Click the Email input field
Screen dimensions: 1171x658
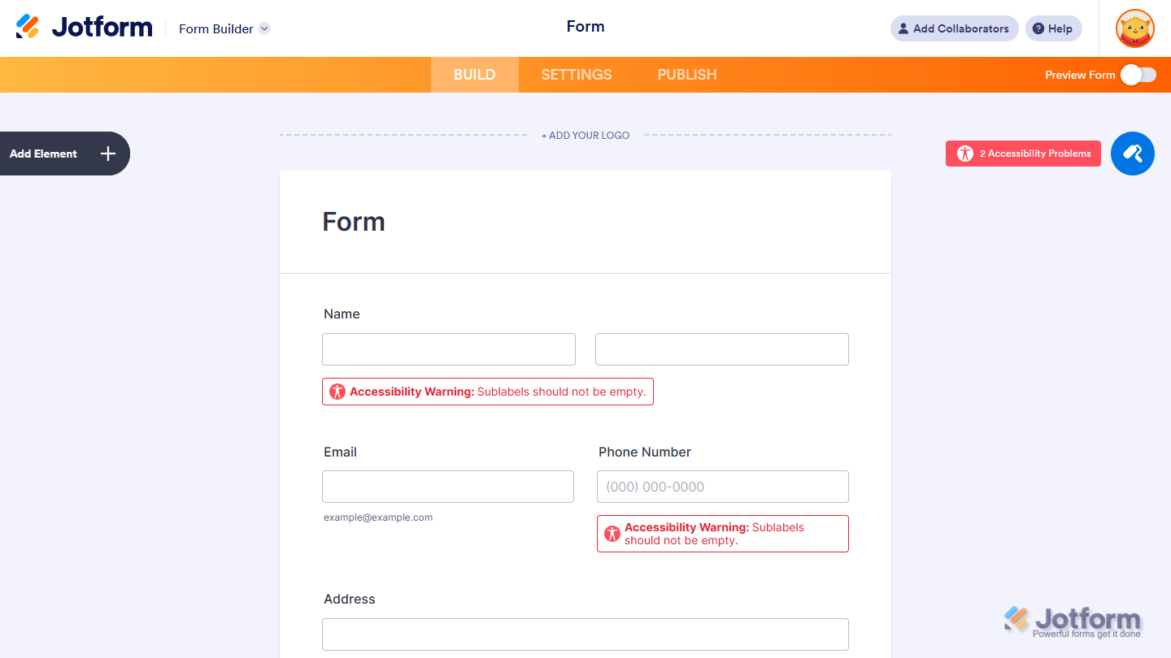[x=447, y=486]
